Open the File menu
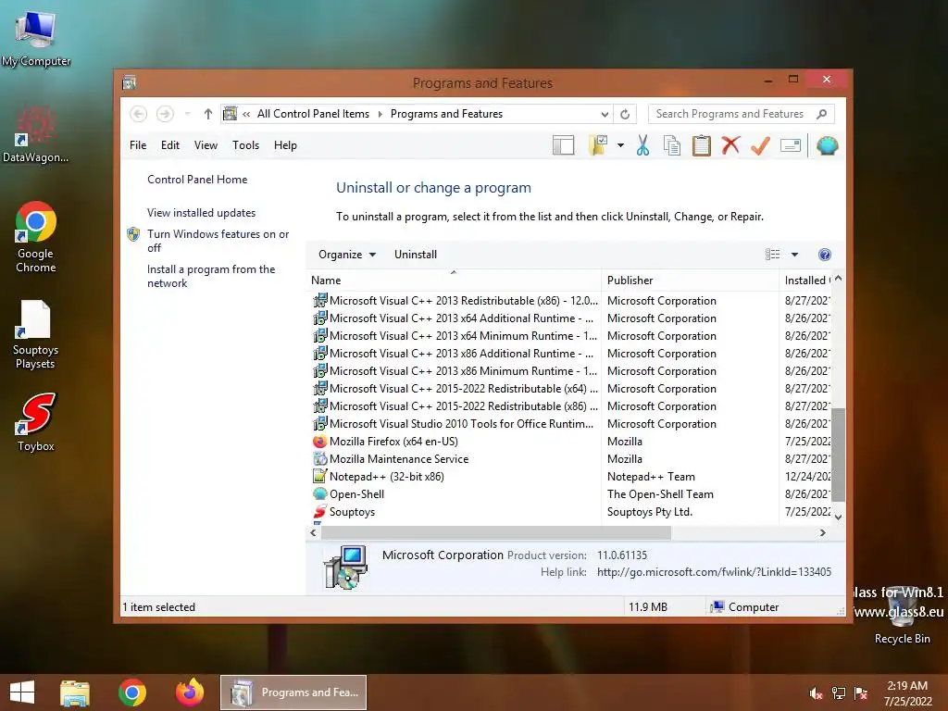948x711 pixels. (x=138, y=145)
